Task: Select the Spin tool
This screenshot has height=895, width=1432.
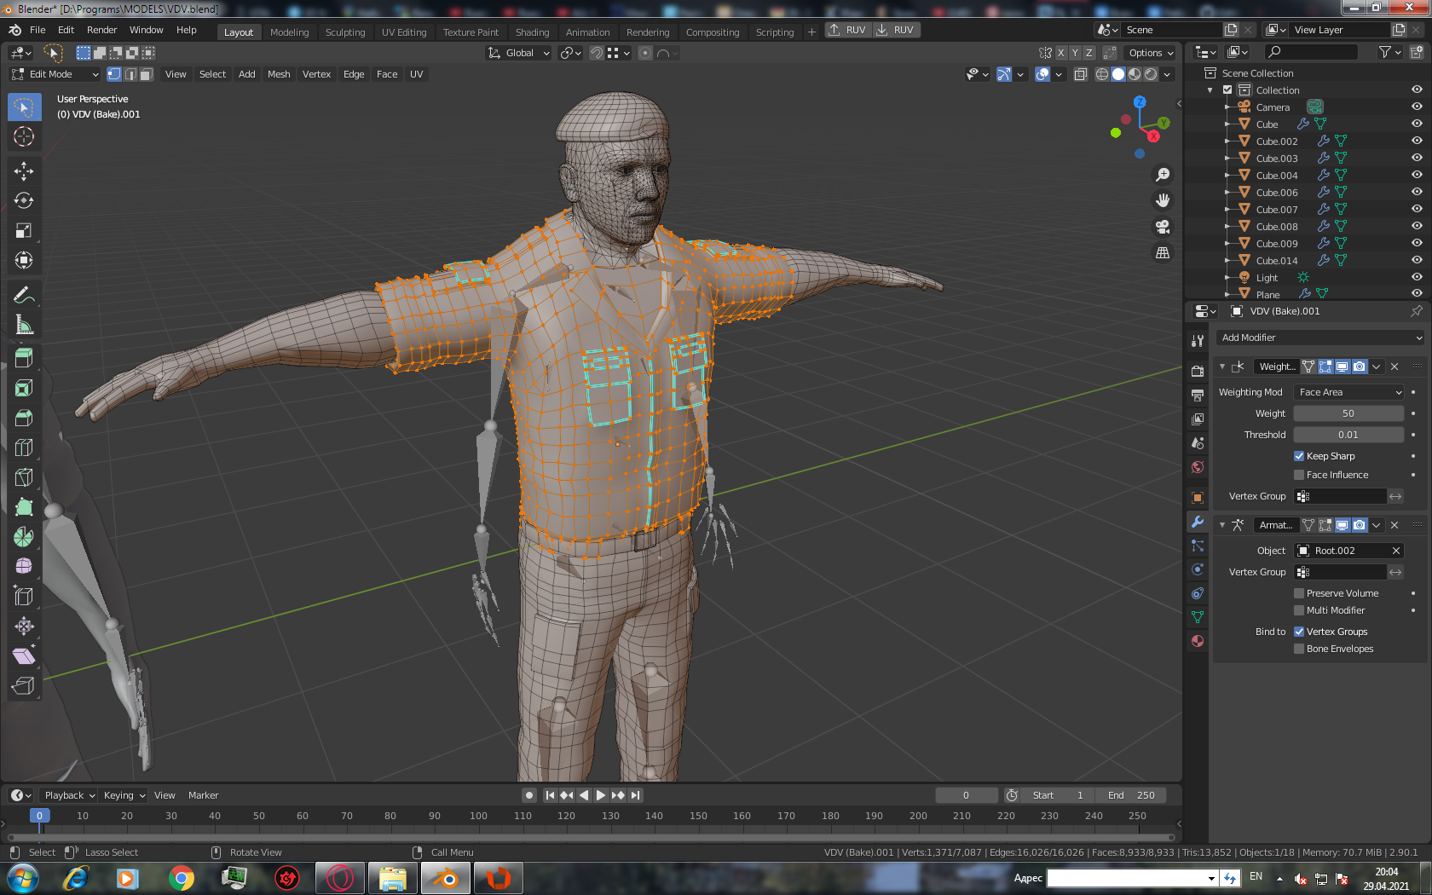Action: [x=24, y=537]
